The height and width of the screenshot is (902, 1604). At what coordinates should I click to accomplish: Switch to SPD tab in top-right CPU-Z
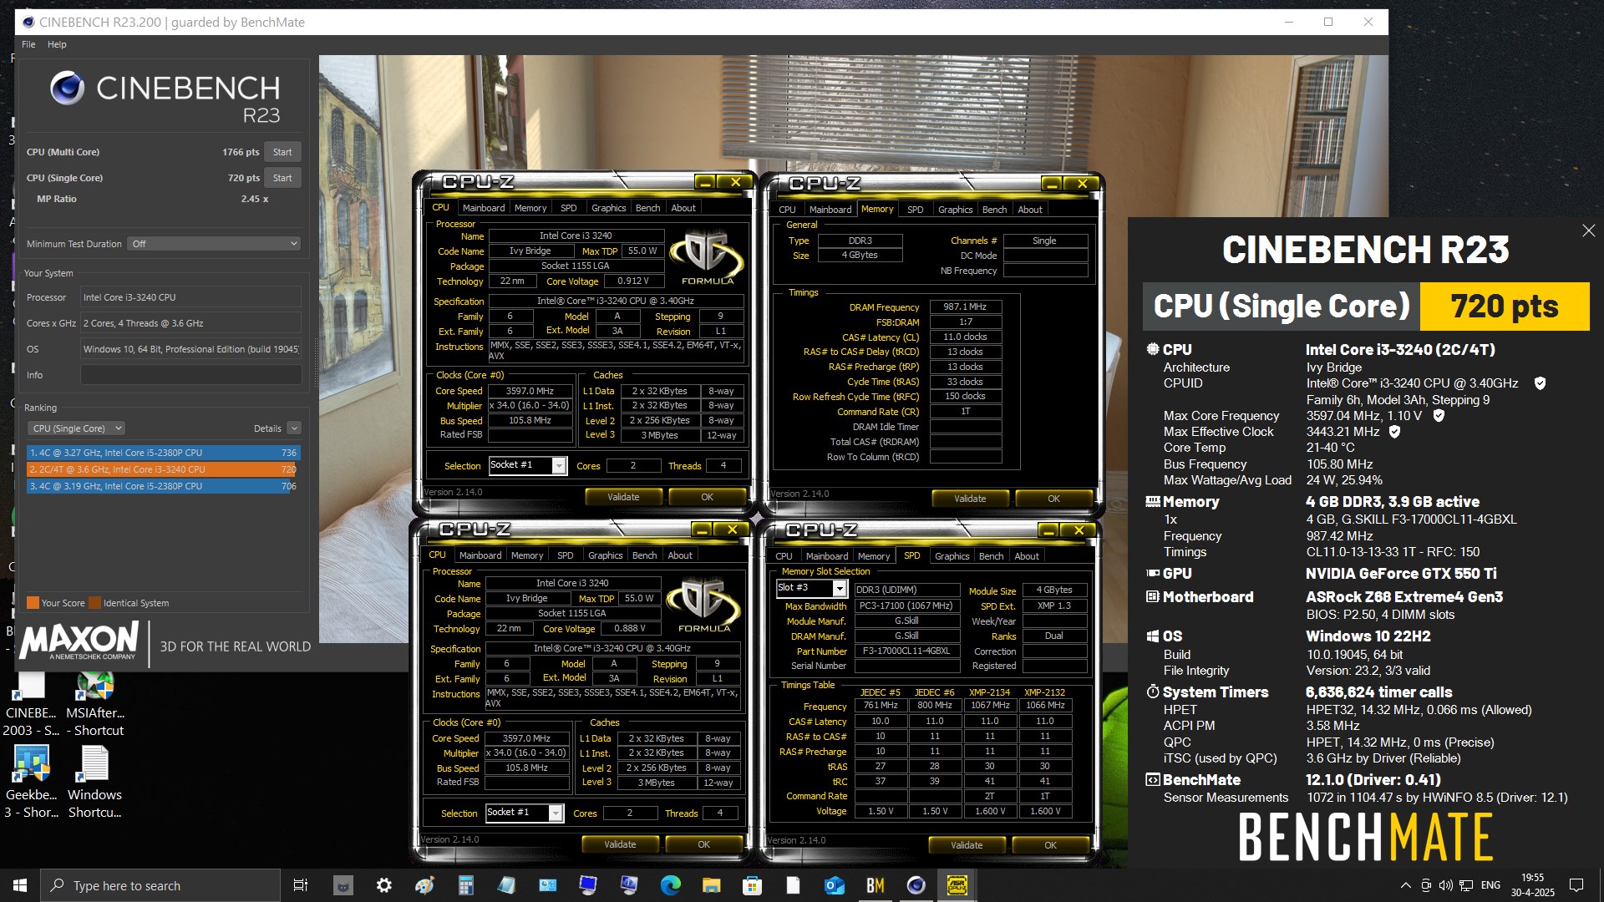(916, 210)
